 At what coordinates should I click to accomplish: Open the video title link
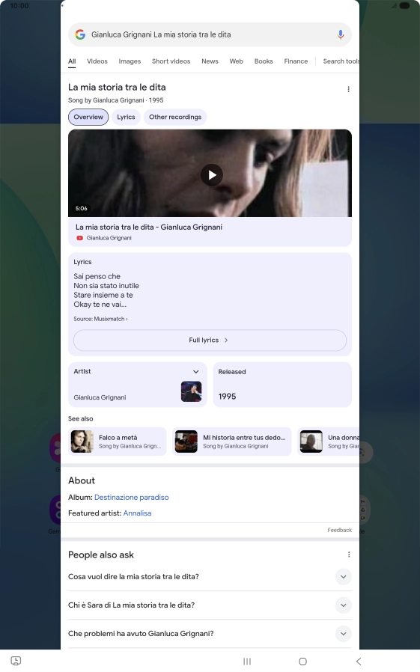pos(149,227)
